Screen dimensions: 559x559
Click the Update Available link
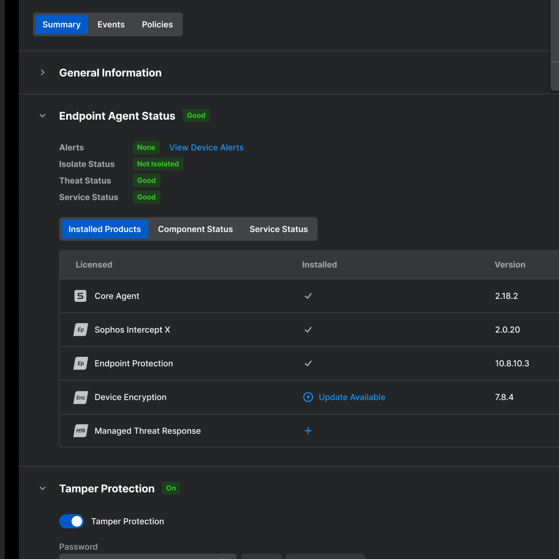pyautogui.click(x=352, y=397)
